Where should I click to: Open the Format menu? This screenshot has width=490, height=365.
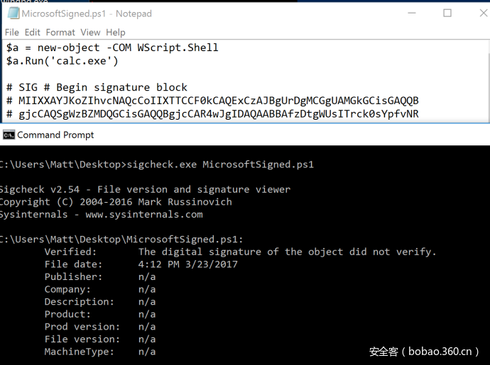(60, 32)
